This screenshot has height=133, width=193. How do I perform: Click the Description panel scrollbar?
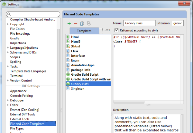coord(182,124)
